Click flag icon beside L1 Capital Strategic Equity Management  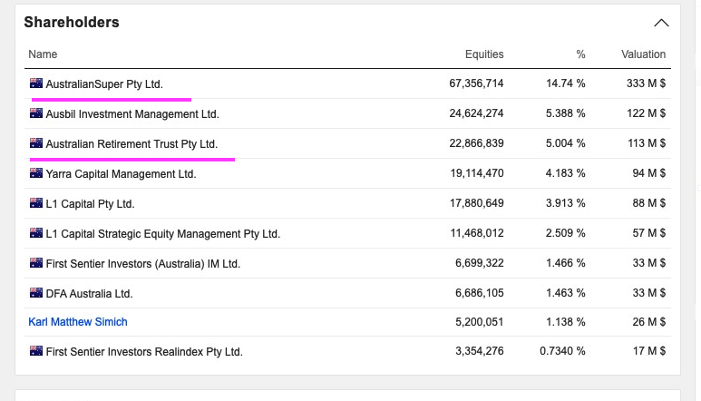coord(36,233)
